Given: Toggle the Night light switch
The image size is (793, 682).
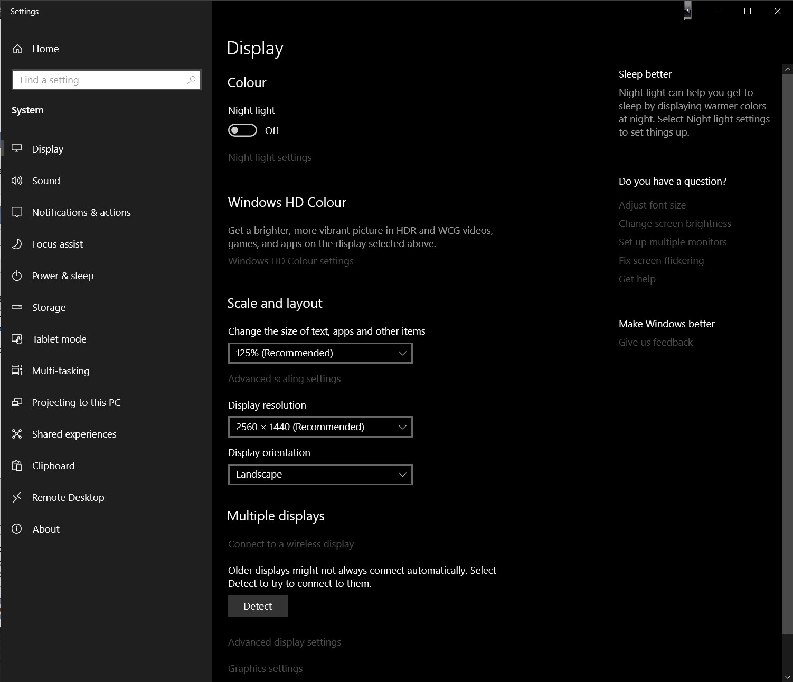Looking at the screenshot, I should point(242,130).
